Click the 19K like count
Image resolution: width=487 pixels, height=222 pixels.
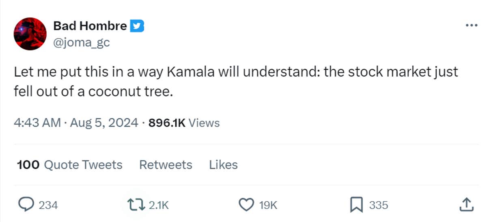pos(268,205)
